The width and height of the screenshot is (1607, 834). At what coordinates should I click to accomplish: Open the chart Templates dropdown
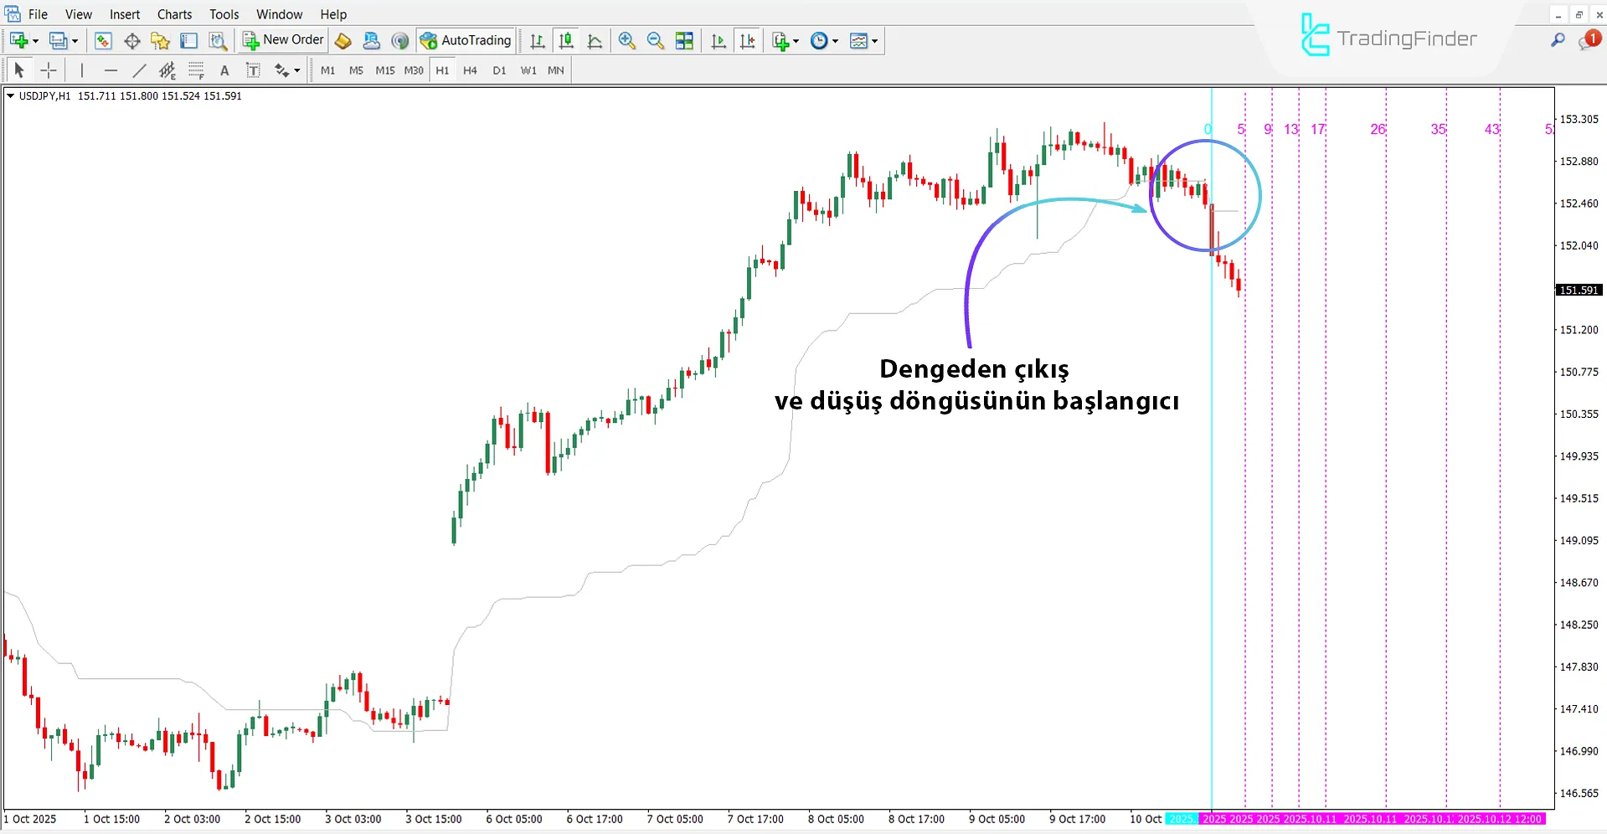click(x=864, y=40)
